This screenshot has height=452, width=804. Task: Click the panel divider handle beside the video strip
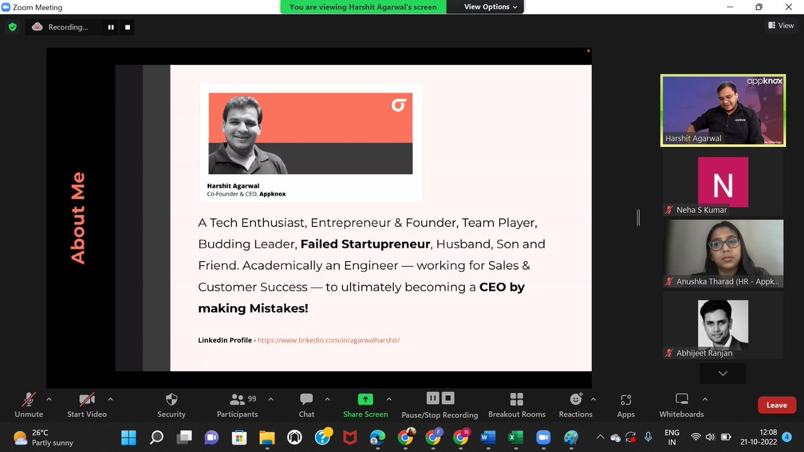click(639, 217)
